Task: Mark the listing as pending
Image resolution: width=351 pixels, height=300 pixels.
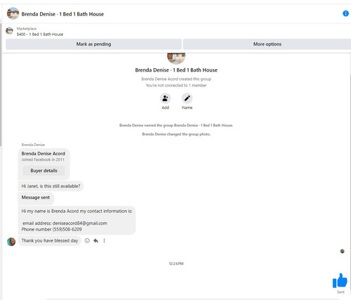Action: [x=93, y=44]
